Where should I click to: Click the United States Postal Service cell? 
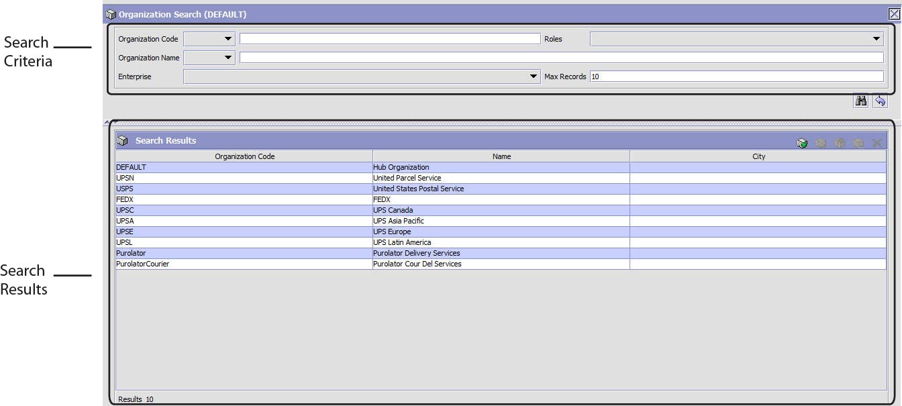(501, 189)
